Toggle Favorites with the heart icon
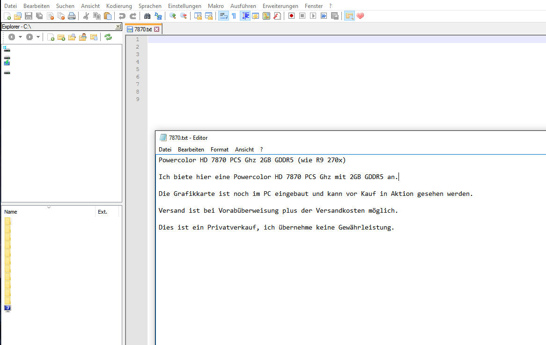546x345 pixels. coord(360,16)
